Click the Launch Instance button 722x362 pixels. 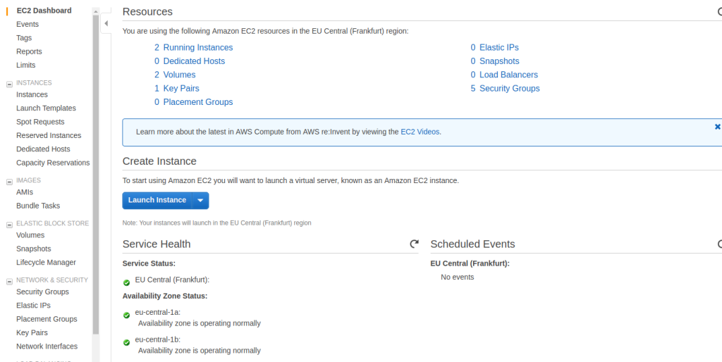(157, 201)
